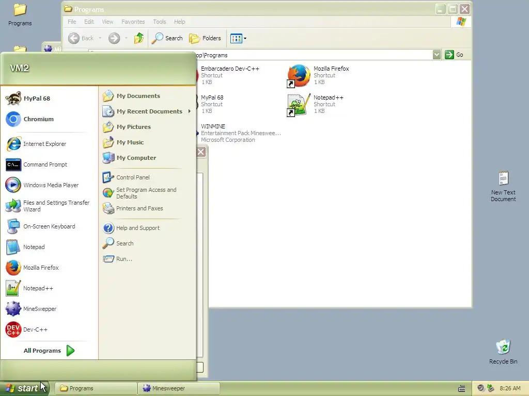The width and height of the screenshot is (529, 396).
Task: Open Edit menu in Programs window
Action: pyautogui.click(x=89, y=22)
